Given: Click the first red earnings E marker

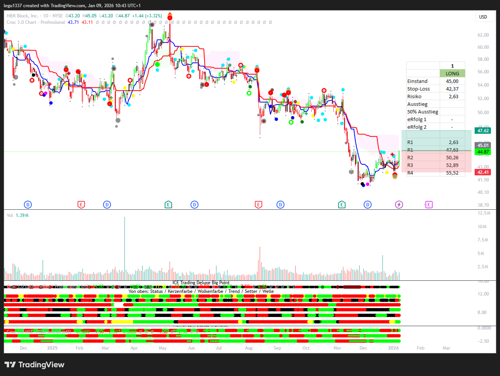Looking at the screenshot, I should [x=81, y=204].
